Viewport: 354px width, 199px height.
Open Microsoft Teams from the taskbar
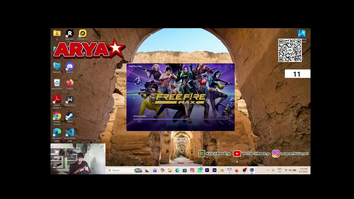155,170
